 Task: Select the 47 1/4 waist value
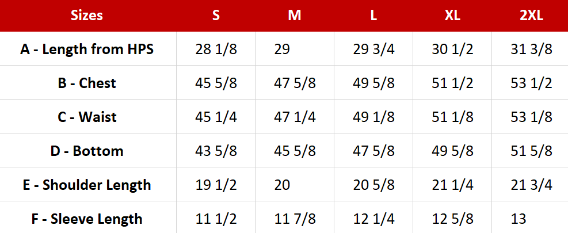295,117
